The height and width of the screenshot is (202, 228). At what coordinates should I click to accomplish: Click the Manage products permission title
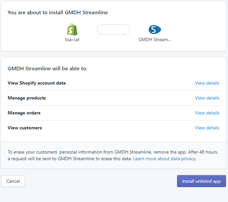pos(27,98)
